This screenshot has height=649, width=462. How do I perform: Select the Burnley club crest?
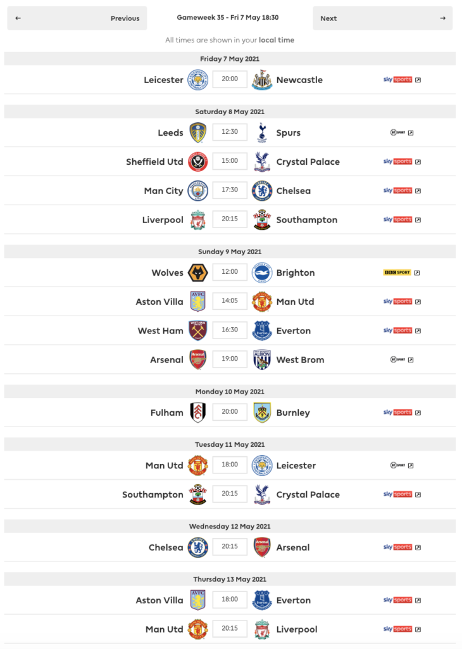point(262,413)
